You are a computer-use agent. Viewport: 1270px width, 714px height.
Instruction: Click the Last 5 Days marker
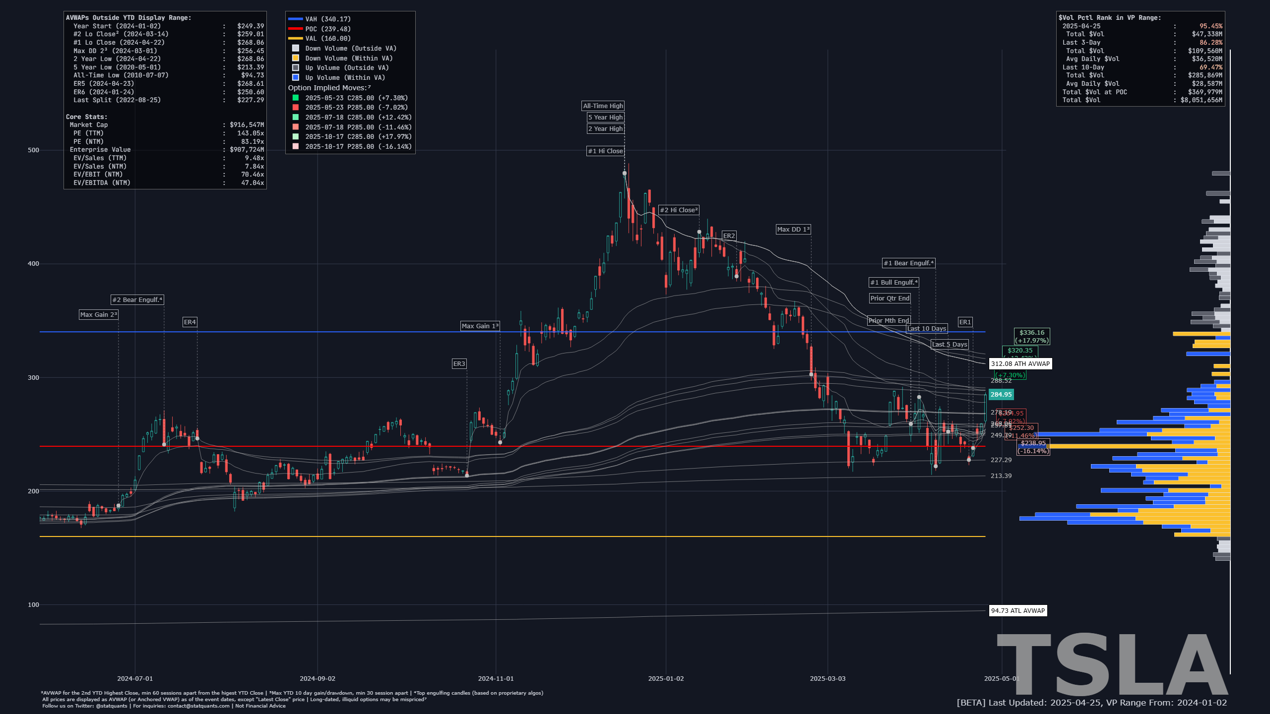pos(950,344)
